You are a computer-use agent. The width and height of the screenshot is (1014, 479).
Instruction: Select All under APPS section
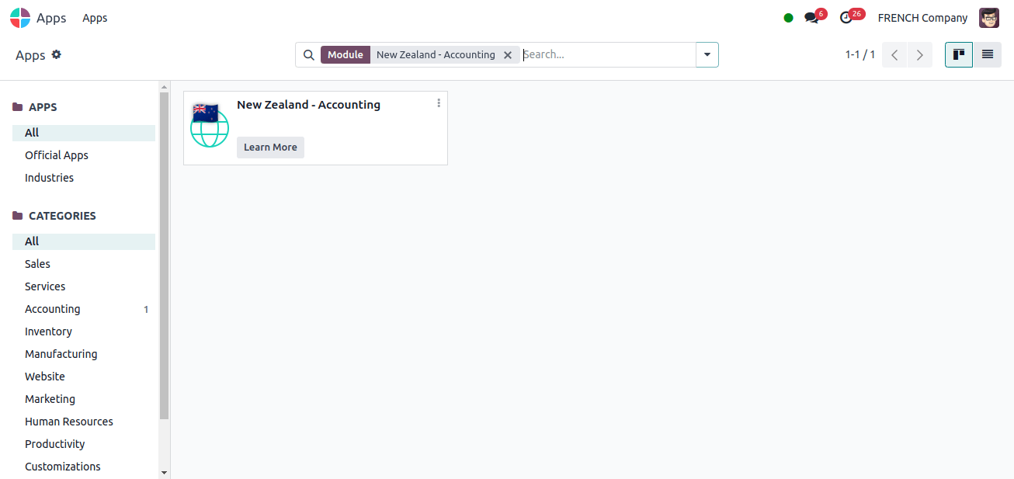tap(84, 133)
